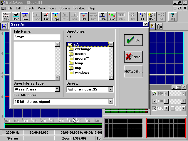Click the Network... button
This screenshot has height=141, width=188.
(x=133, y=71)
